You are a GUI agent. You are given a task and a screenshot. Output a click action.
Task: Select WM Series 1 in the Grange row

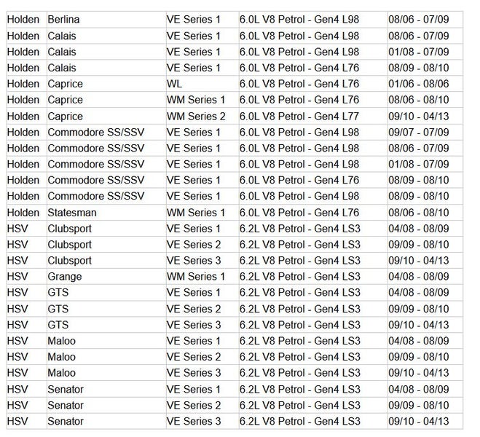pyautogui.click(x=196, y=277)
